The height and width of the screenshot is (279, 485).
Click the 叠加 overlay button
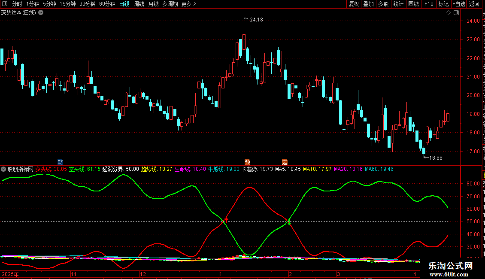click(x=368, y=4)
